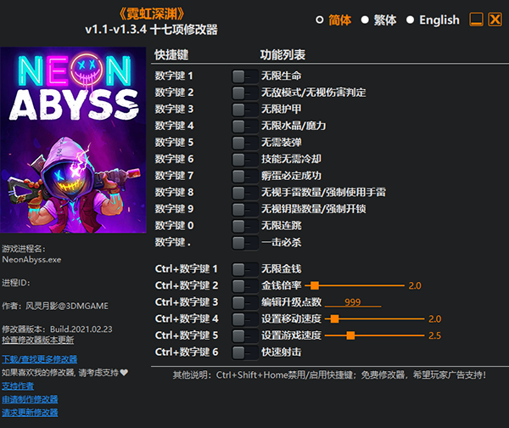Enable 金钱倍率 switch
The height and width of the screenshot is (428, 509).
[245, 286]
